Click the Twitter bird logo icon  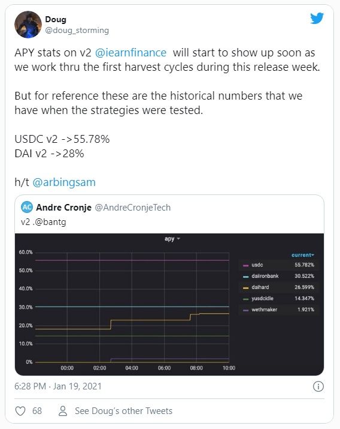pos(317,19)
